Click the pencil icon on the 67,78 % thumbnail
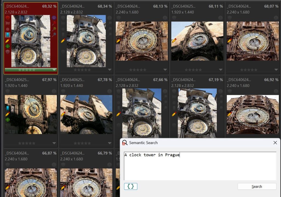This screenshot has width=281, height=197. pyautogui.click(x=63, y=114)
